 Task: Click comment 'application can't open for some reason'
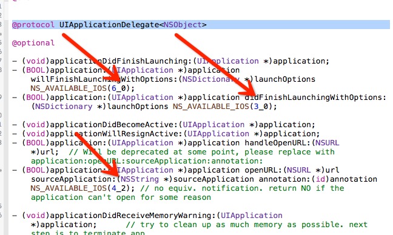tap(121, 197)
